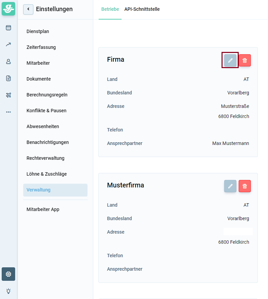Screen dimensions: 268x299
Task: Click the Ansprechpartner label in Musterfirma card
Action: click(x=125, y=269)
